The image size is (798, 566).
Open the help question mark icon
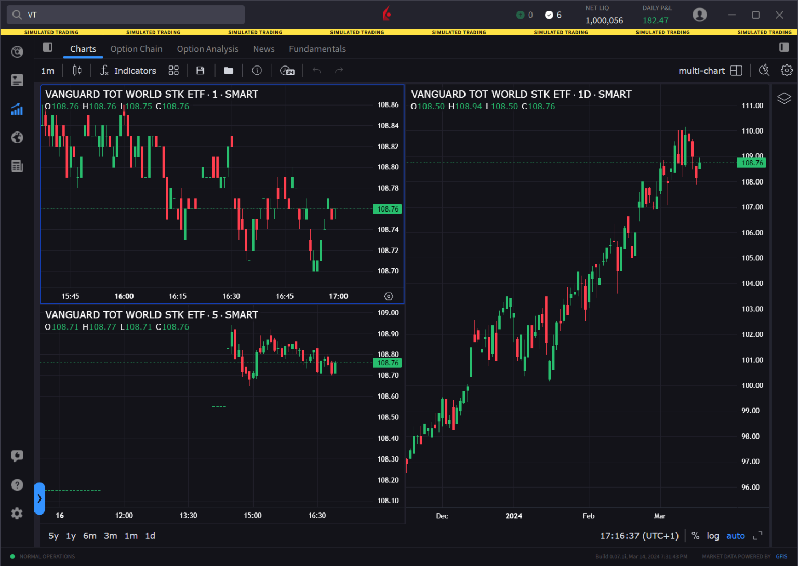17,484
